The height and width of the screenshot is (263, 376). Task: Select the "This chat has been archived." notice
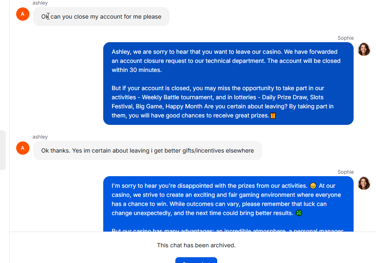coord(196,245)
